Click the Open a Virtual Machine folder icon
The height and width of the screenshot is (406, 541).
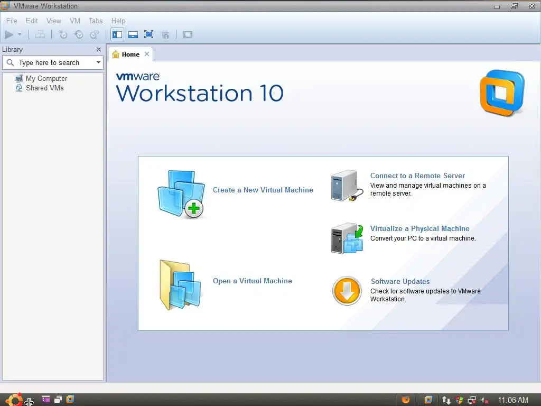coord(180,285)
